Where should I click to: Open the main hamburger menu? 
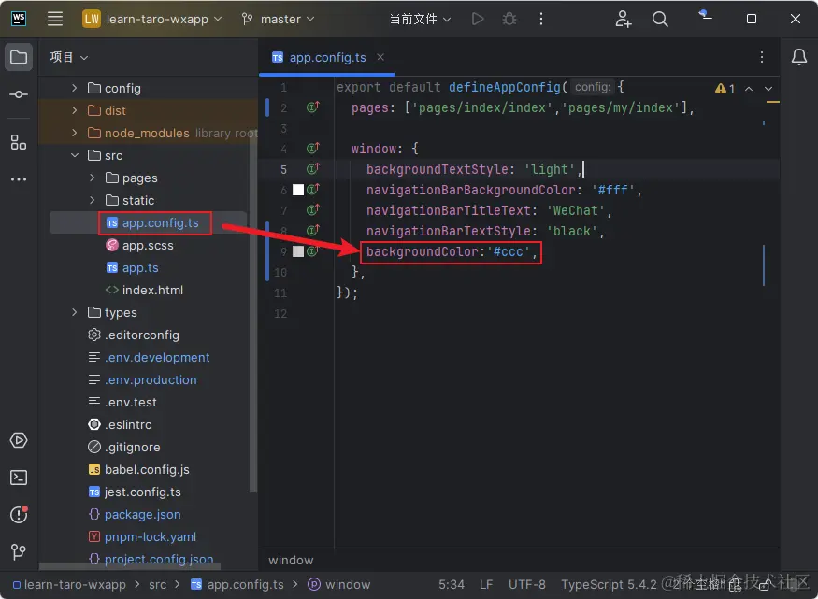tap(55, 19)
